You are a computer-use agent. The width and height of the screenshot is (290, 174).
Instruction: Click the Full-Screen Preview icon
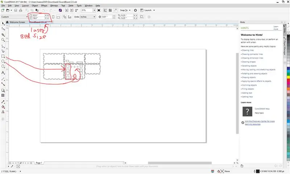tap(99, 11)
